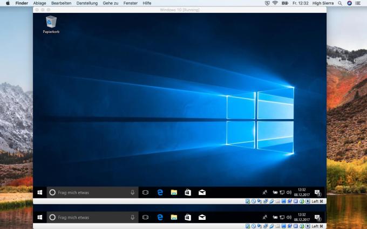Click USB devices indicator in upper VirtualBox status bar

271,201
